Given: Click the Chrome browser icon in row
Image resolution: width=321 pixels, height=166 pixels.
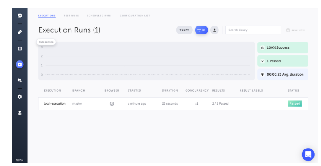Looking at the screenshot, I should [x=112, y=104].
